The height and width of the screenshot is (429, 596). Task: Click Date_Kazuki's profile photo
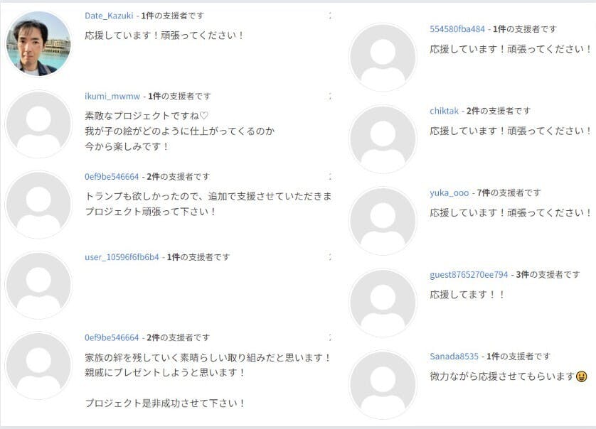(38, 44)
